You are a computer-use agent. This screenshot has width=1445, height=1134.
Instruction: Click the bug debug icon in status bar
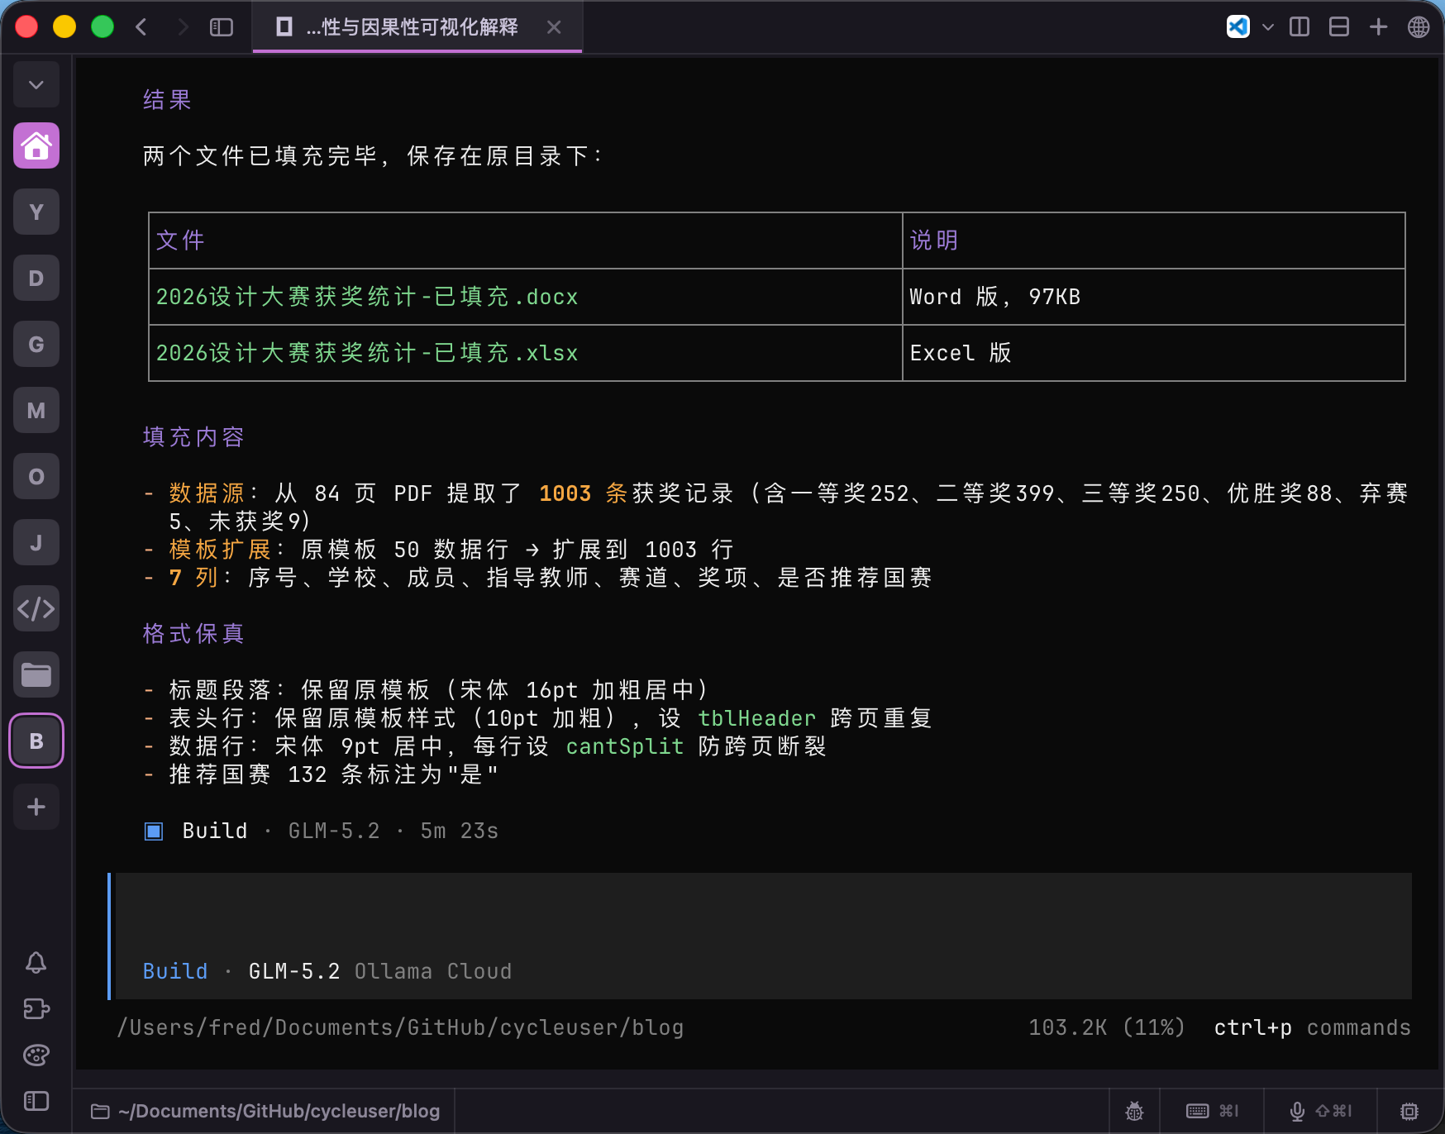tap(1134, 1111)
